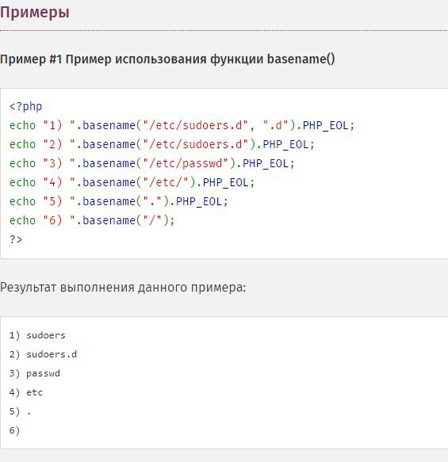
Task: Click output line '1) sudoers'
Action: (37, 335)
